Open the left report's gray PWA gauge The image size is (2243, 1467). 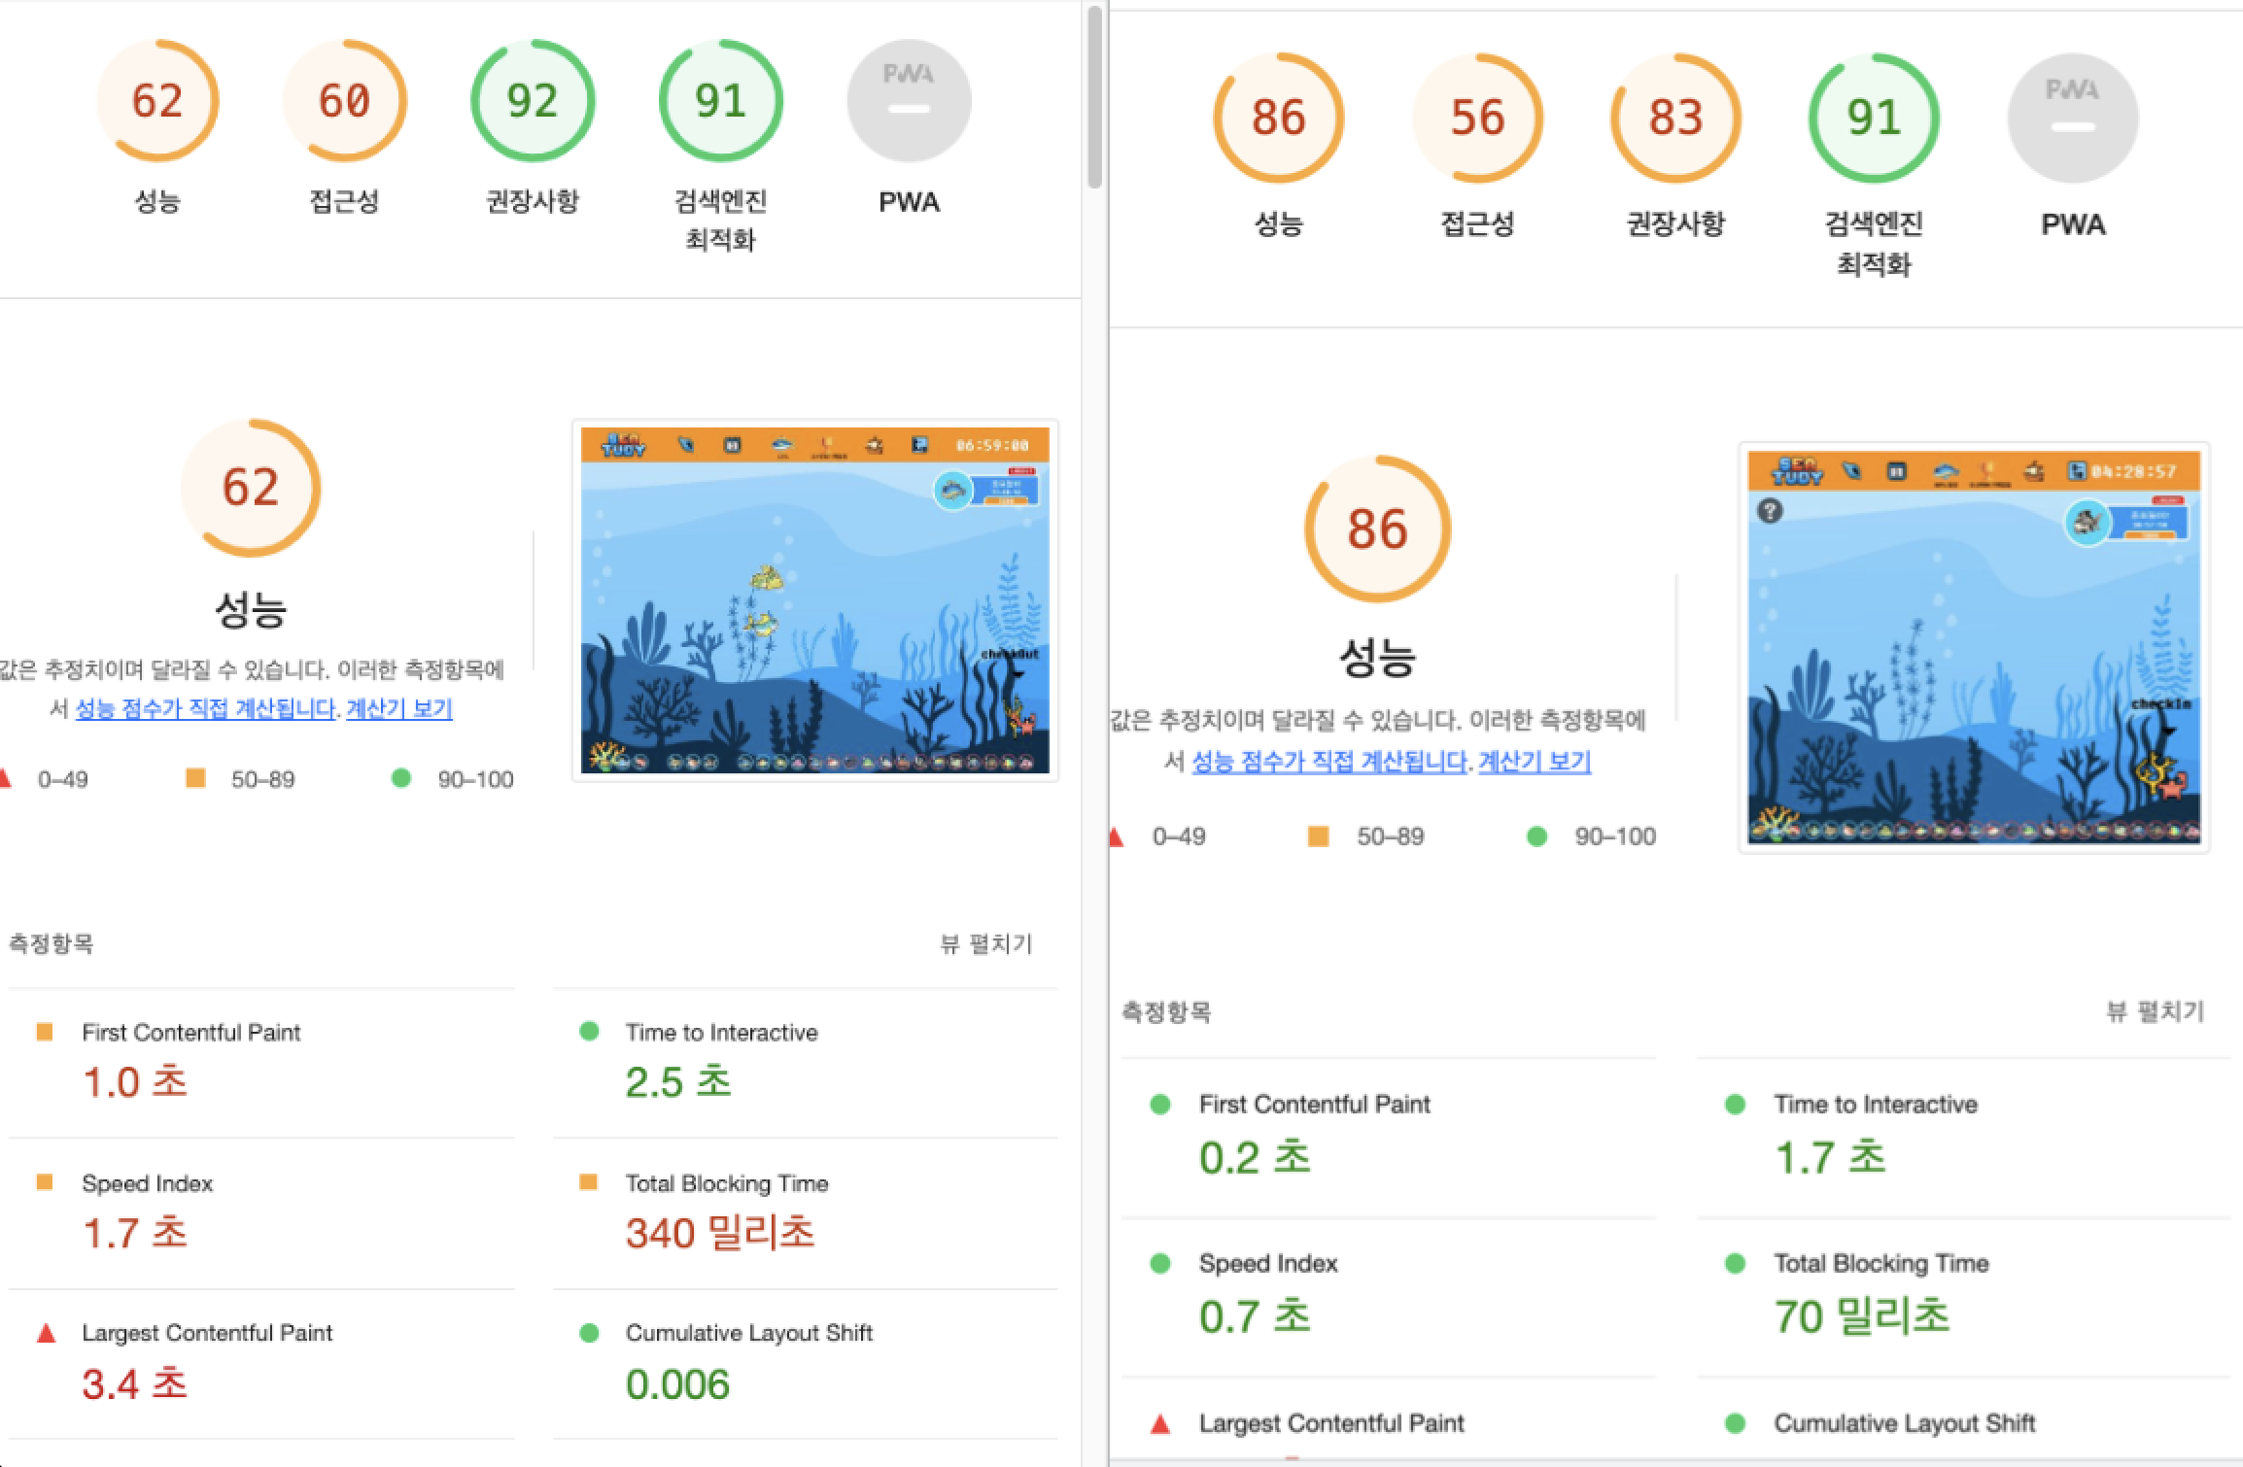tap(909, 101)
